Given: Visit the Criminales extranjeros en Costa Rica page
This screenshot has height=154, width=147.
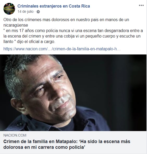Looking at the screenshot, I should pyautogui.click(x=54, y=6).
